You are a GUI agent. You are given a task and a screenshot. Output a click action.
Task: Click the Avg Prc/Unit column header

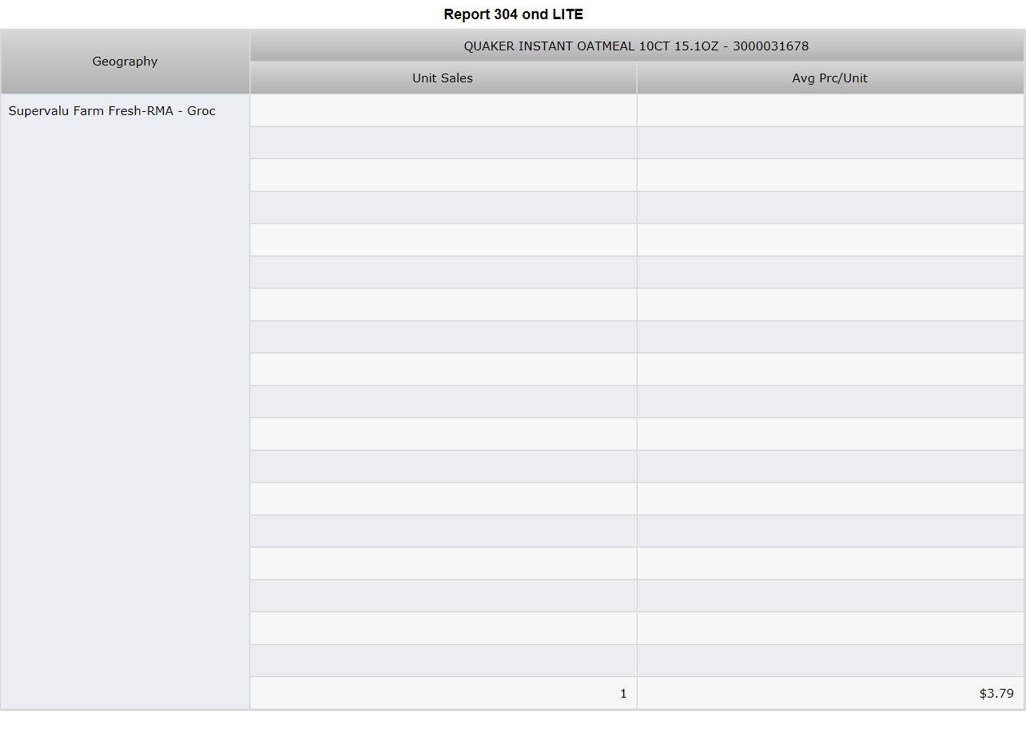(830, 78)
